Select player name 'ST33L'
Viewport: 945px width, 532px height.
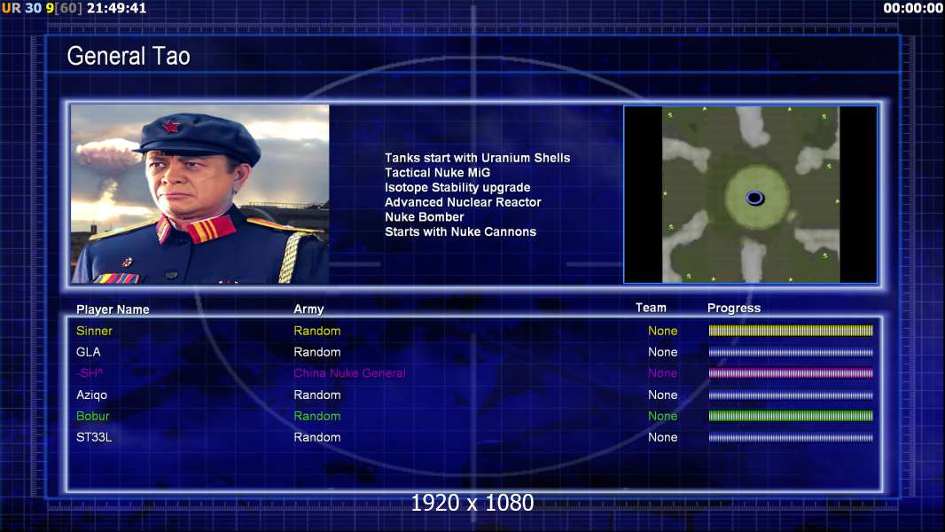[x=94, y=437]
